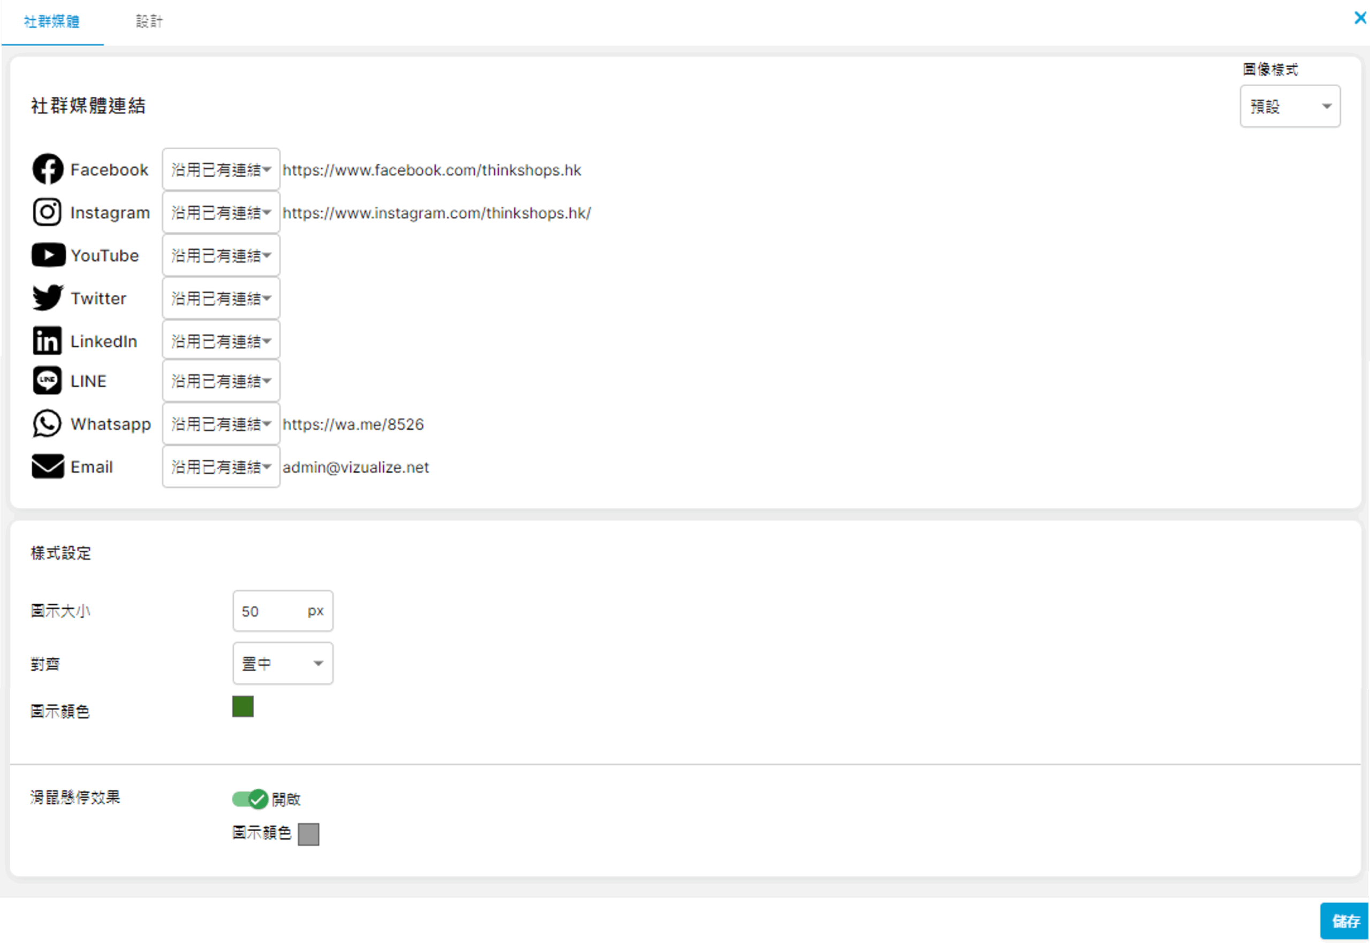Click the YouTube play icon
This screenshot has height=943, width=1370.
coord(48,255)
